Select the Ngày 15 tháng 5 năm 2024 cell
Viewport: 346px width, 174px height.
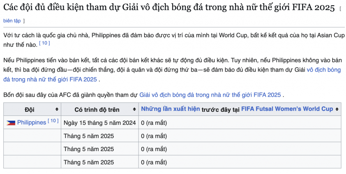click(100, 122)
